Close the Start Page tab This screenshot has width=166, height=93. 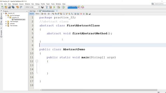pyautogui.click(x=38, y=11)
